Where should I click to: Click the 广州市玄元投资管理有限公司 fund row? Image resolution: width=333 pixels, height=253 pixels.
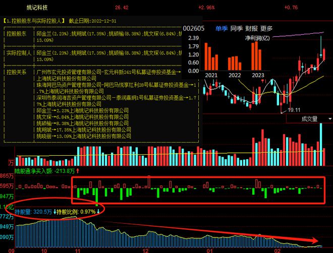coord(108,75)
